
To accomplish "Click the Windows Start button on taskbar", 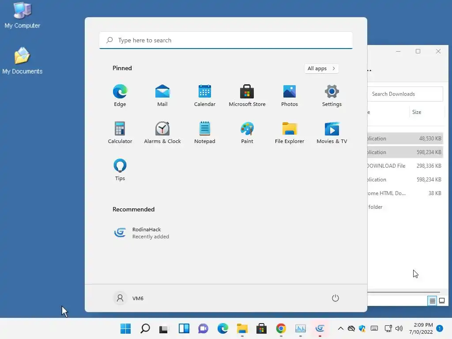I will click(125, 328).
